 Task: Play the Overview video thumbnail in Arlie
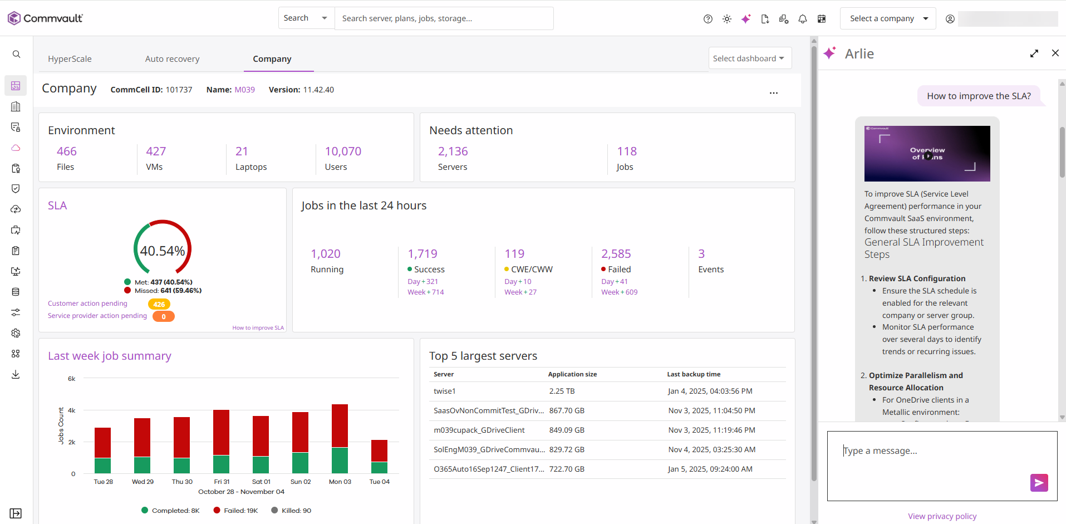click(x=927, y=154)
